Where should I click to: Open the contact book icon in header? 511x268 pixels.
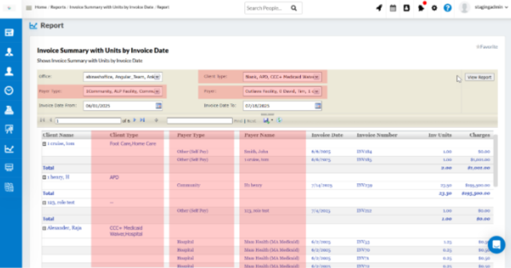tap(406, 8)
